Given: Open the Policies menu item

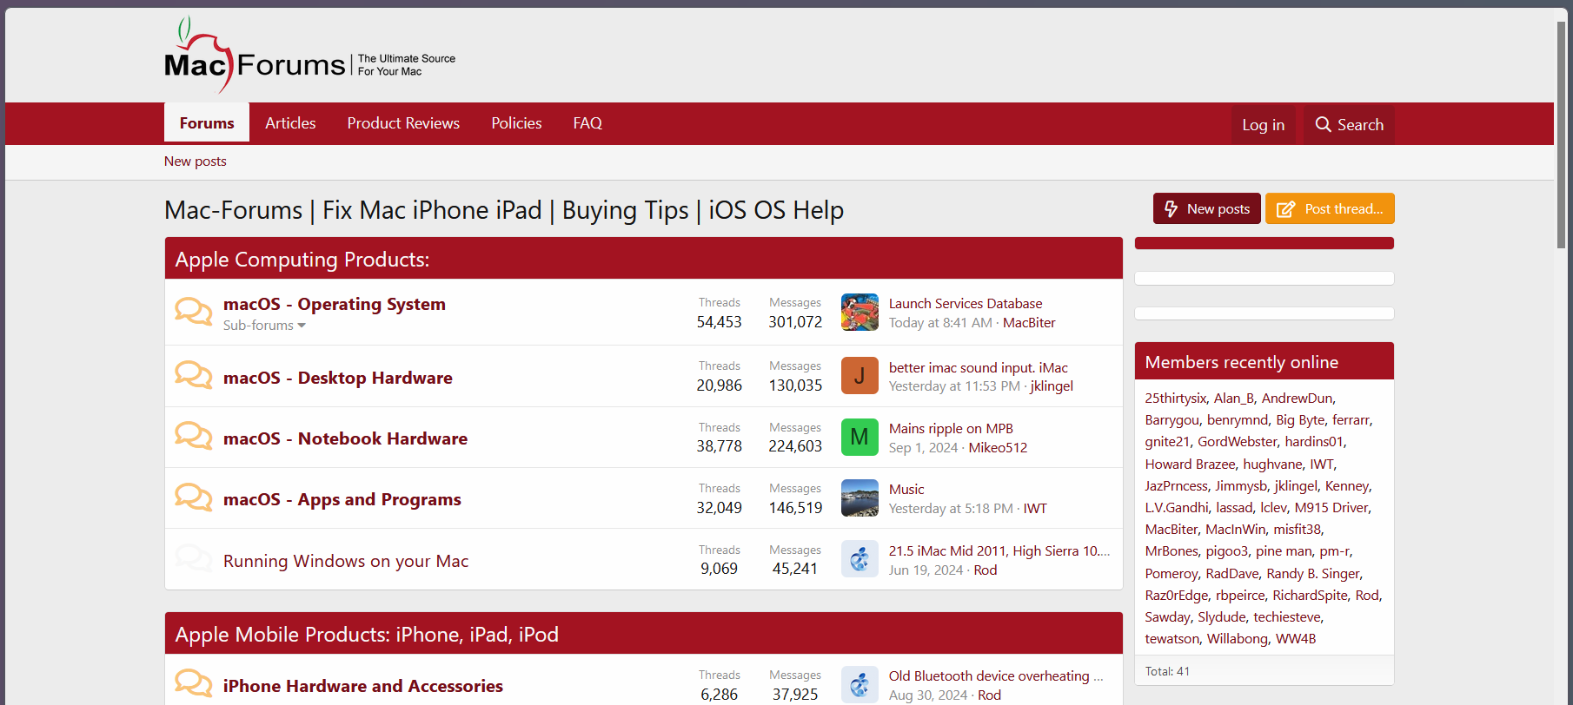Looking at the screenshot, I should click(x=516, y=123).
